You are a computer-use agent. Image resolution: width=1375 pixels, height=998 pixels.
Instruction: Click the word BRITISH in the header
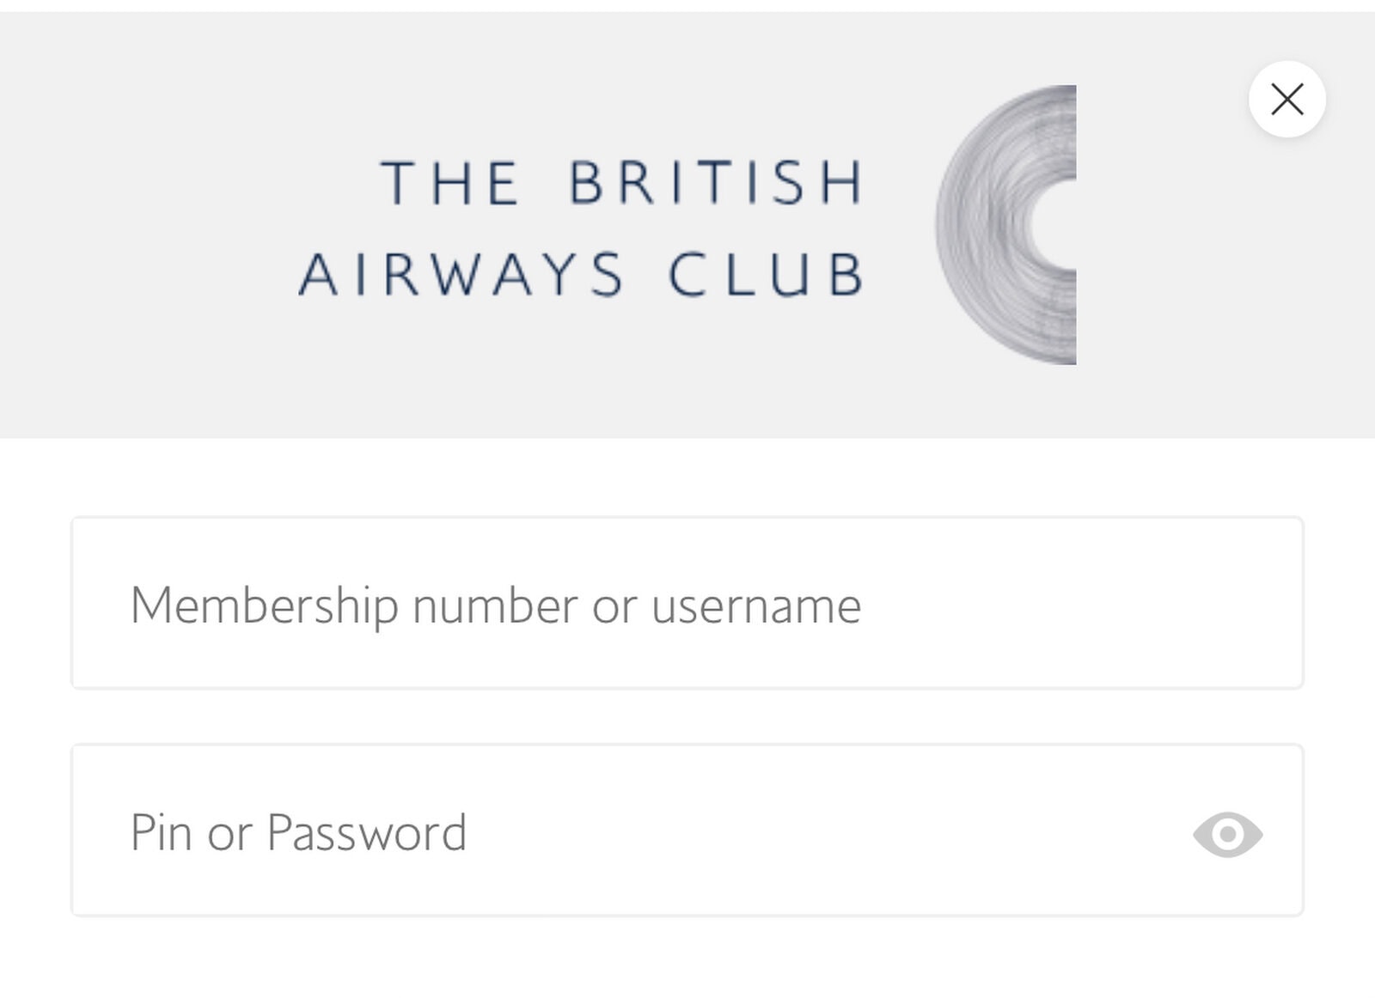715,182
